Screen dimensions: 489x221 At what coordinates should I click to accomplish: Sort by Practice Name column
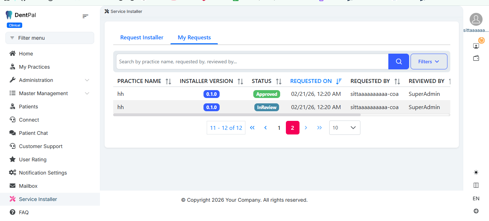(168, 82)
